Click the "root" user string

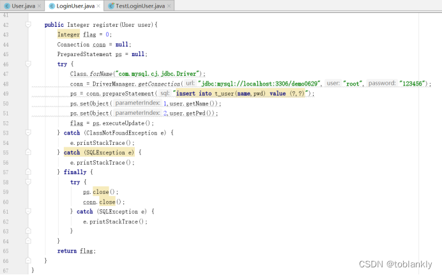[353, 84]
